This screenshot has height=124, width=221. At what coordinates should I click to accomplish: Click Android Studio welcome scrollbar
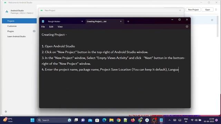click(218, 26)
